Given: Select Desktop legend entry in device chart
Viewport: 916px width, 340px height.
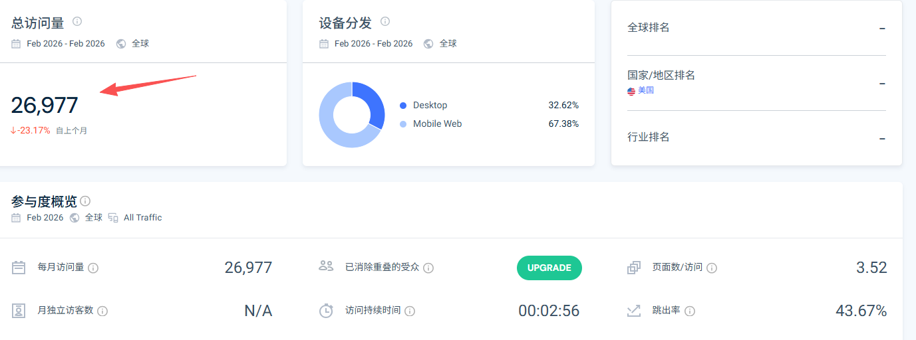Looking at the screenshot, I should coord(430,106).
